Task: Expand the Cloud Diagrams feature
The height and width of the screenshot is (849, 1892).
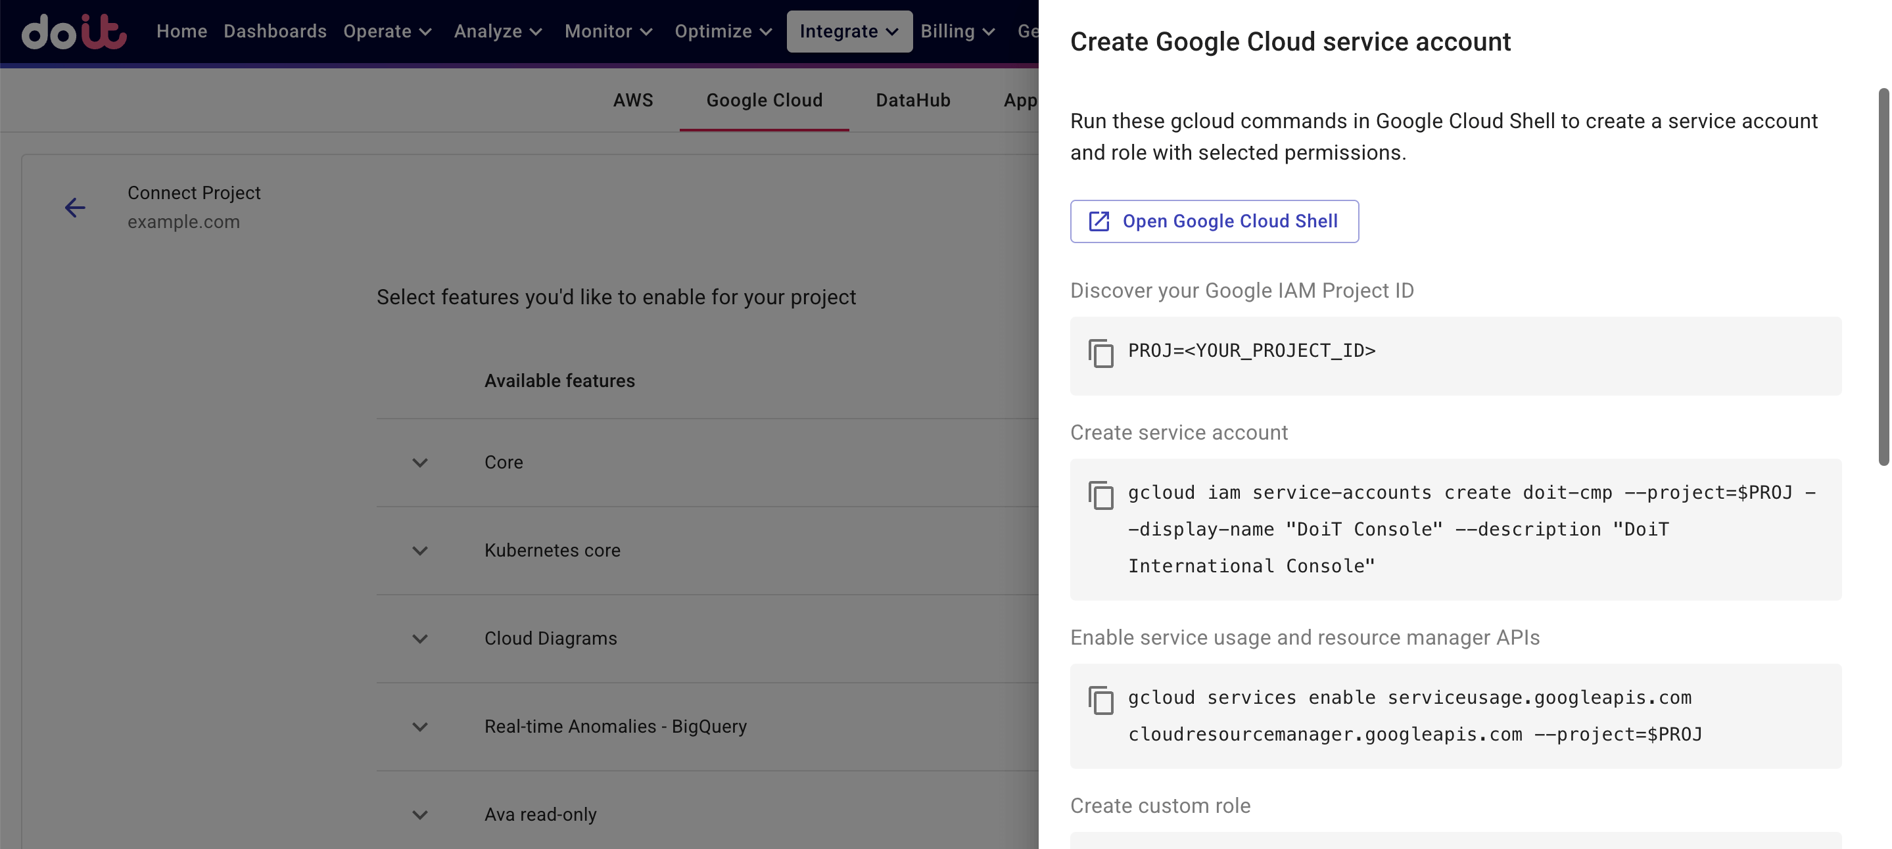Action: click(x=419, y=639)
